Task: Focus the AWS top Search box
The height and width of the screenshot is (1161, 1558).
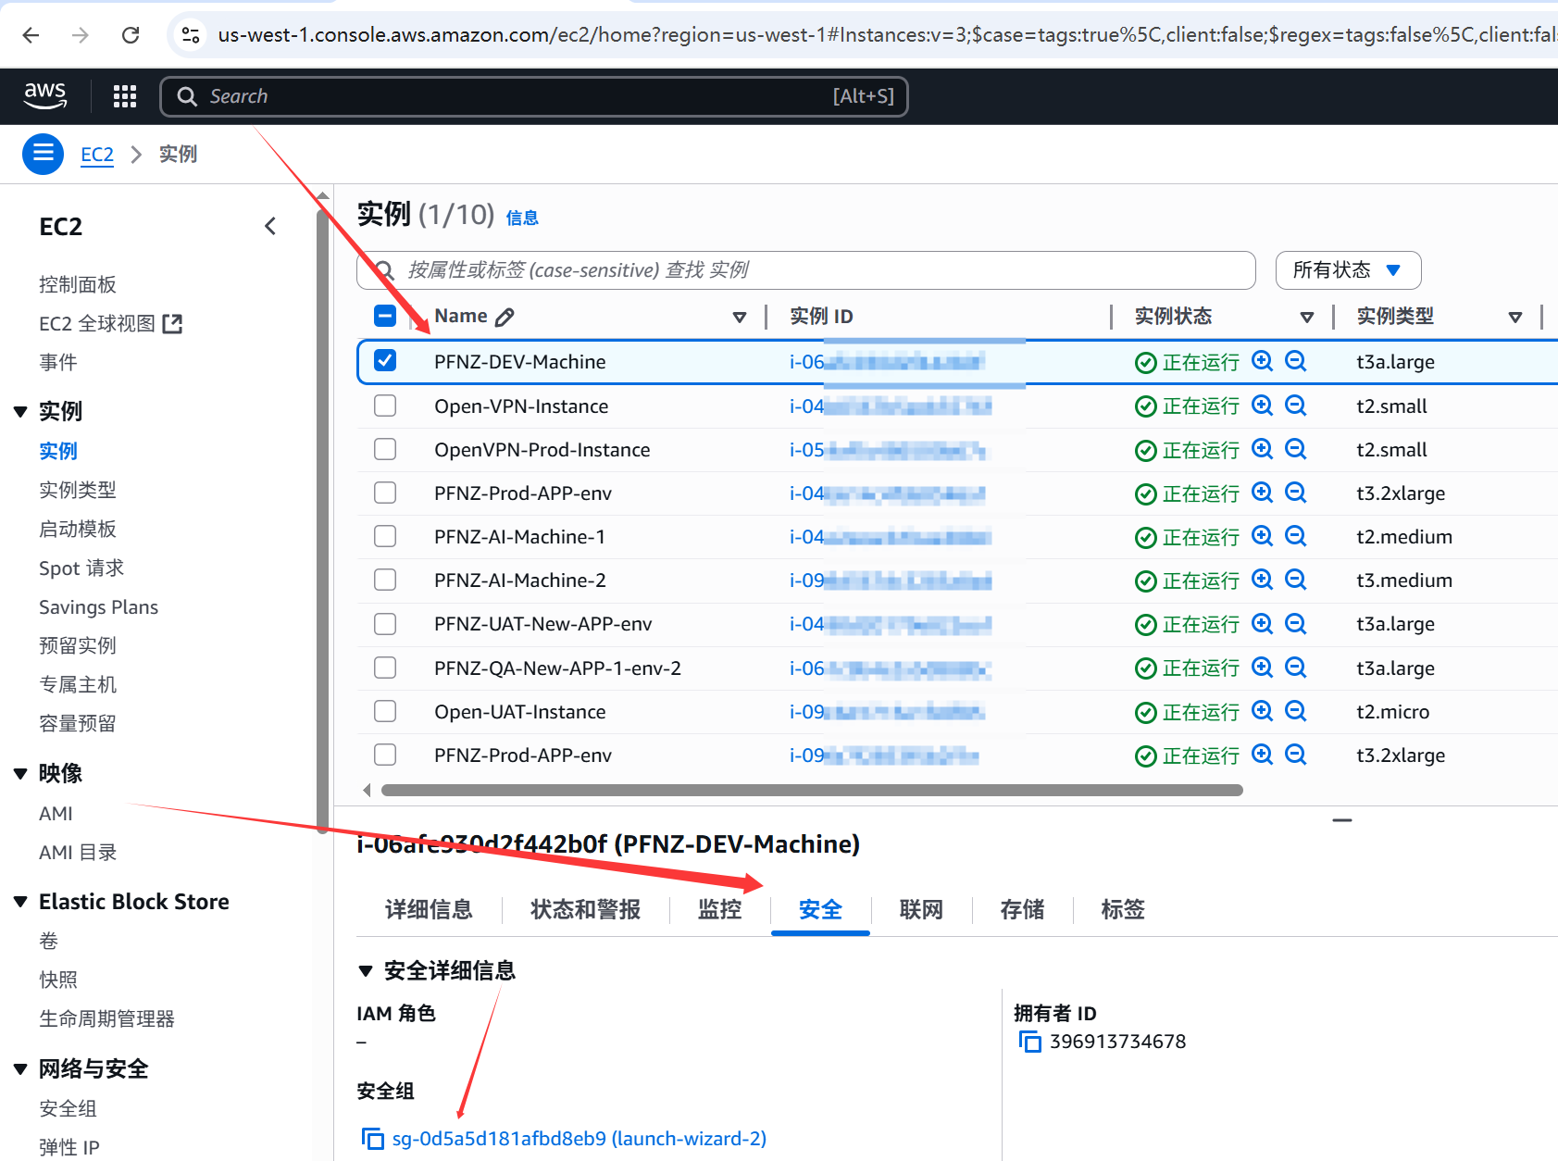Action: pos(534,96)
